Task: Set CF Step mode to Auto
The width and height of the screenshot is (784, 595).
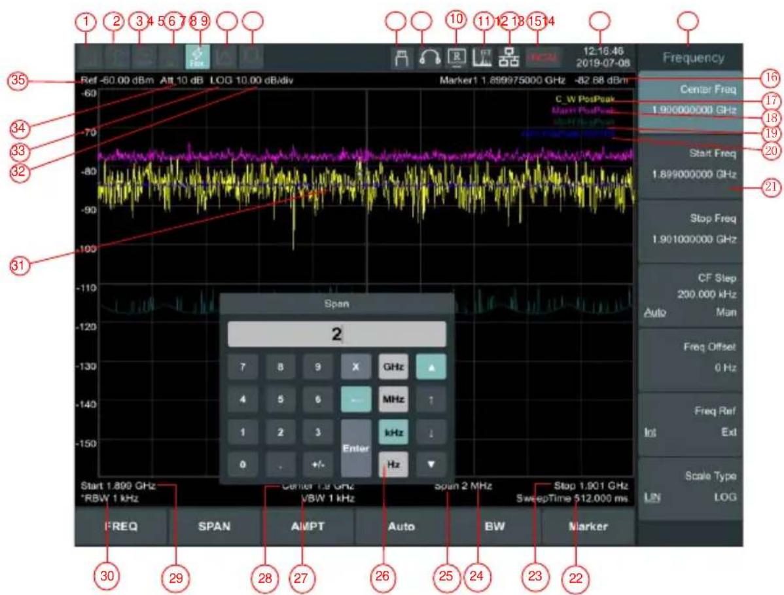Action: (x=655, y=312)
